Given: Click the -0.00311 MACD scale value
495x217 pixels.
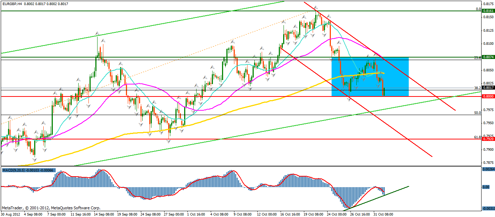Looking at the screenshot, I should click(488, 209).
